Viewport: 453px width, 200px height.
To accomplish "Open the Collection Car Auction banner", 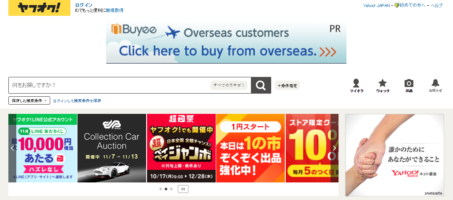I will (x=112, y=148).
